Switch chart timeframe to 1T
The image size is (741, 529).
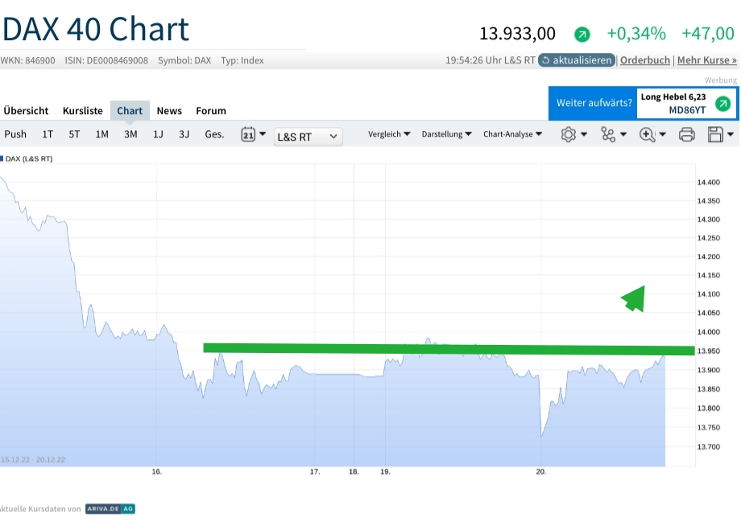pyautogui.click(x=48, y=134)
